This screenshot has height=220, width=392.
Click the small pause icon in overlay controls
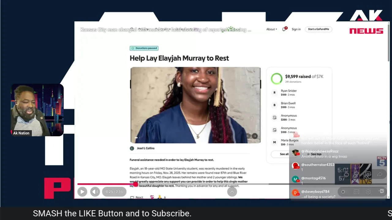343,192
